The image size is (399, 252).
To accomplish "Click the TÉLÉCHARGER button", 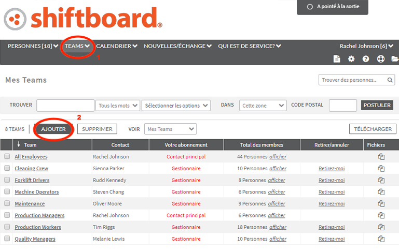I will 373,129.
